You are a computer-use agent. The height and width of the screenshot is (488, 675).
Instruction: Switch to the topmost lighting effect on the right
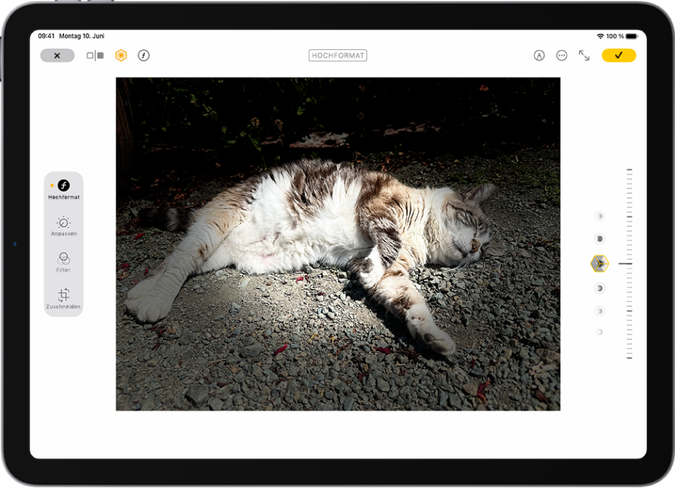(x=600, y=216)
